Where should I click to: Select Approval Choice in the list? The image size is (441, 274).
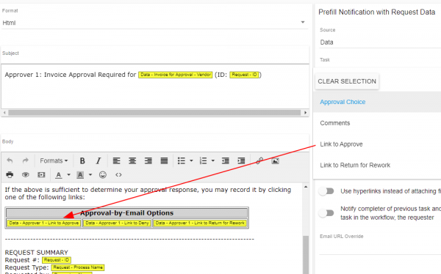coord(343,102)
